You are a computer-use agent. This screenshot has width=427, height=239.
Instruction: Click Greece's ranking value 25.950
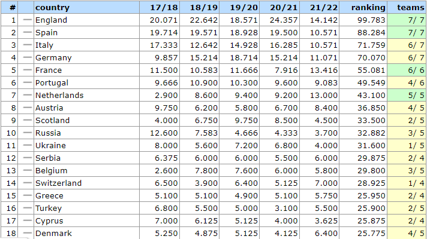click(x=371, y=195)
